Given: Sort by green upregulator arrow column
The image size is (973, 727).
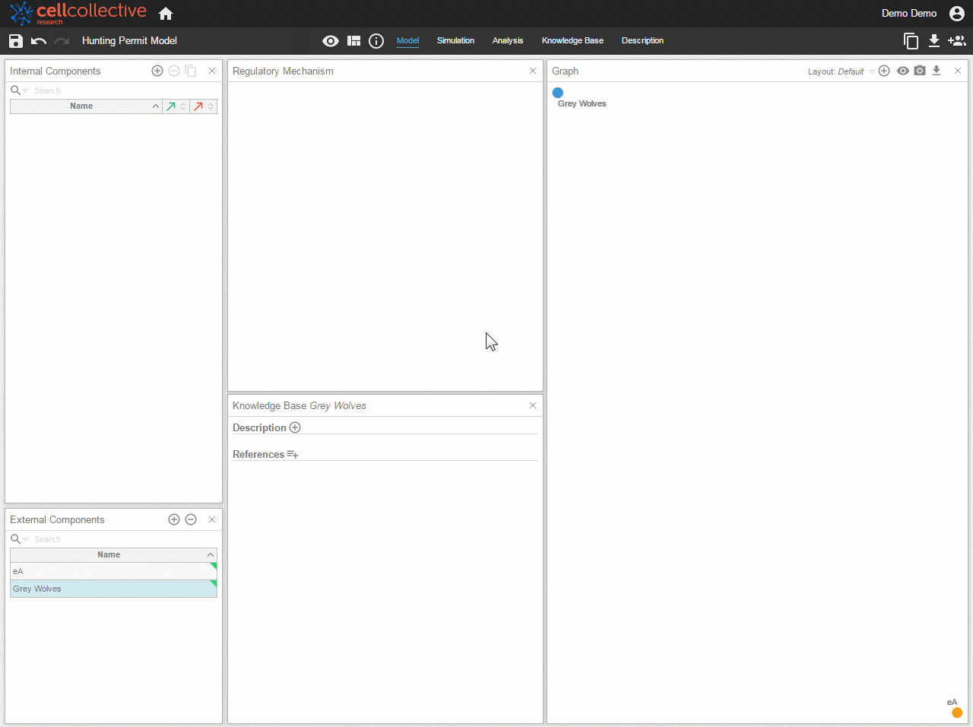Looking at the screenshot, I should (176, 106).
